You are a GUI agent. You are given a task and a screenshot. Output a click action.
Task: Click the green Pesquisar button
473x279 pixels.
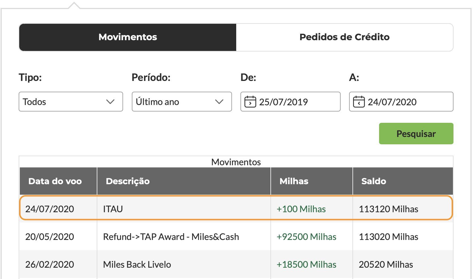(x=416, y=134)
